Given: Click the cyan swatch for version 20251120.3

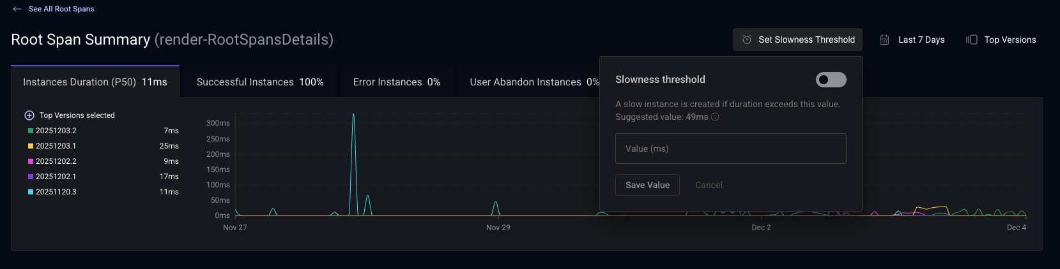Looking at the screenshot, I should [31, 192].
